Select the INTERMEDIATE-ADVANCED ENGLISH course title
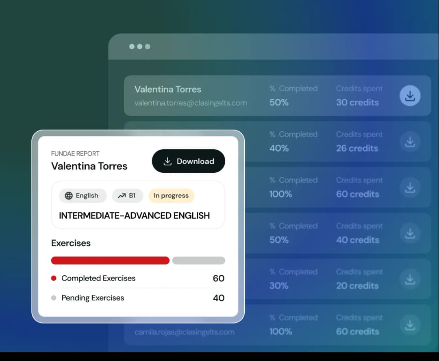 (x=134, y=215)
